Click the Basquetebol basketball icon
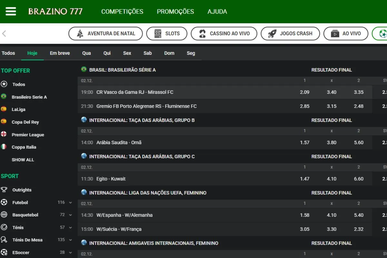The image size is (387, 258). tap(4, 215)
